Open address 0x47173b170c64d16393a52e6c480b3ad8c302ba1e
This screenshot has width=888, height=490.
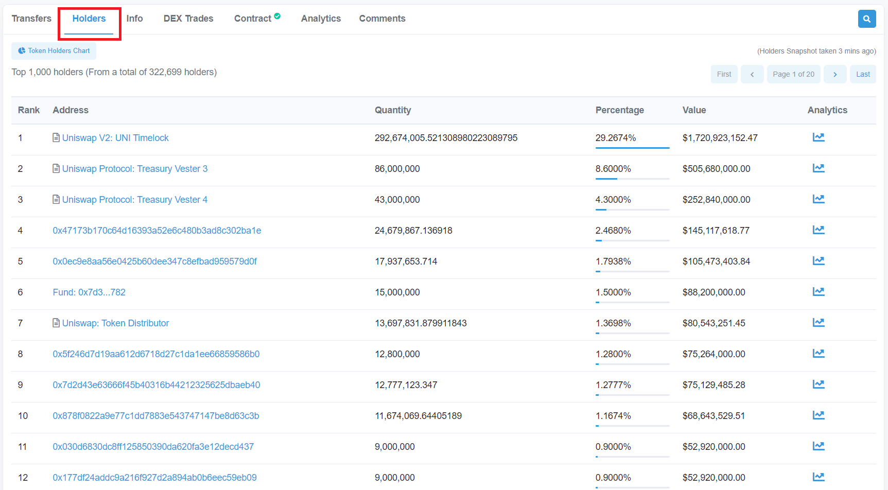157,231
